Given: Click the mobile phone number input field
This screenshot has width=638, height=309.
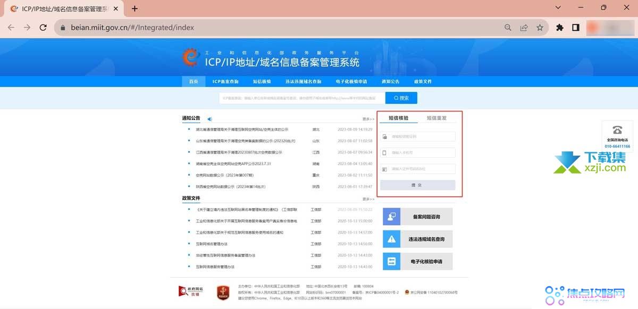Looking at the screenshot, I should click(x=418, y=152).
